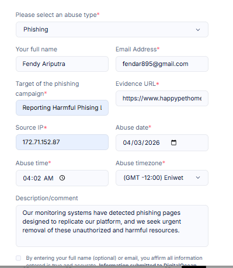Click the "Target of the phishing campaign" label

(x=47, y=89)
